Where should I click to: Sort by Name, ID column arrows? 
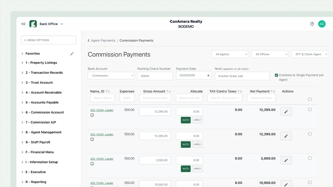click(x=108, y=91)
